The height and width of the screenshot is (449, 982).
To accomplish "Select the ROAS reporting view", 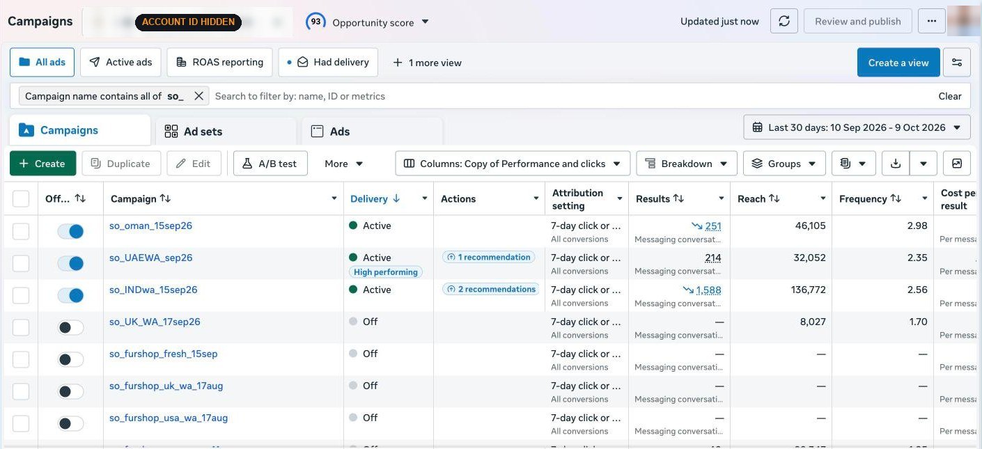I will coord(220,62).
